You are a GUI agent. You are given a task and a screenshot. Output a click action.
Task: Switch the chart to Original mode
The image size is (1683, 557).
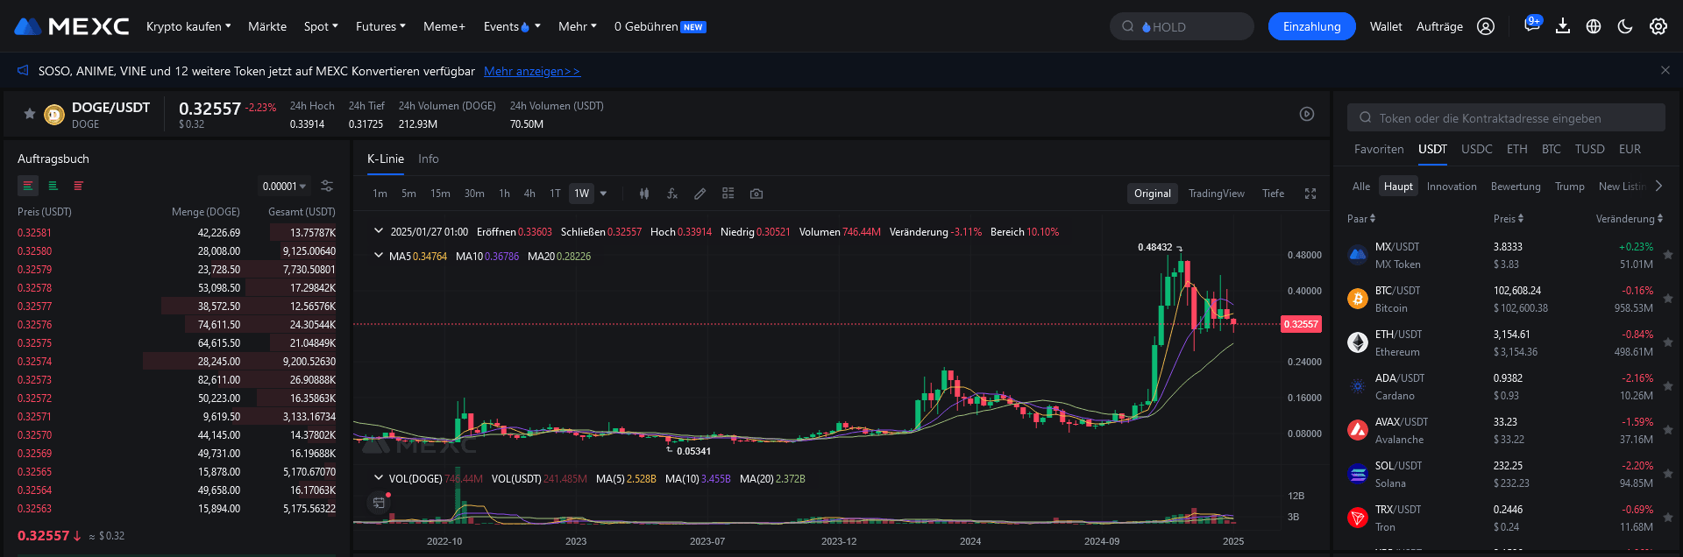(1153, 194)
